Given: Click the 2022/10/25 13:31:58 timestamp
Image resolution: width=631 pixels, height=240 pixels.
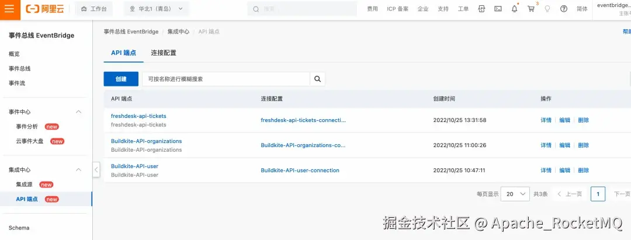Looking at the screenshot, I should pos(460,120).
